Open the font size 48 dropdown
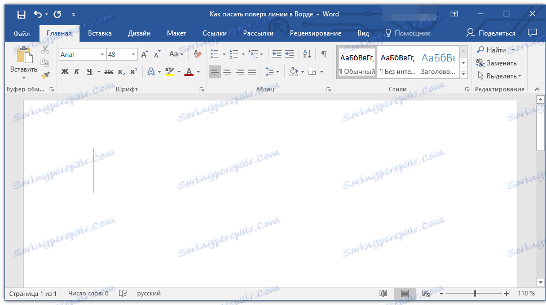 pos(133,55)
